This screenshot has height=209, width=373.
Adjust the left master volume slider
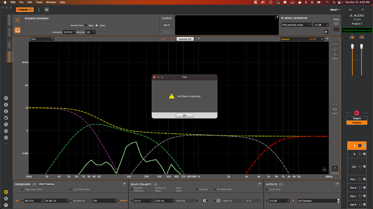point(352,47)
